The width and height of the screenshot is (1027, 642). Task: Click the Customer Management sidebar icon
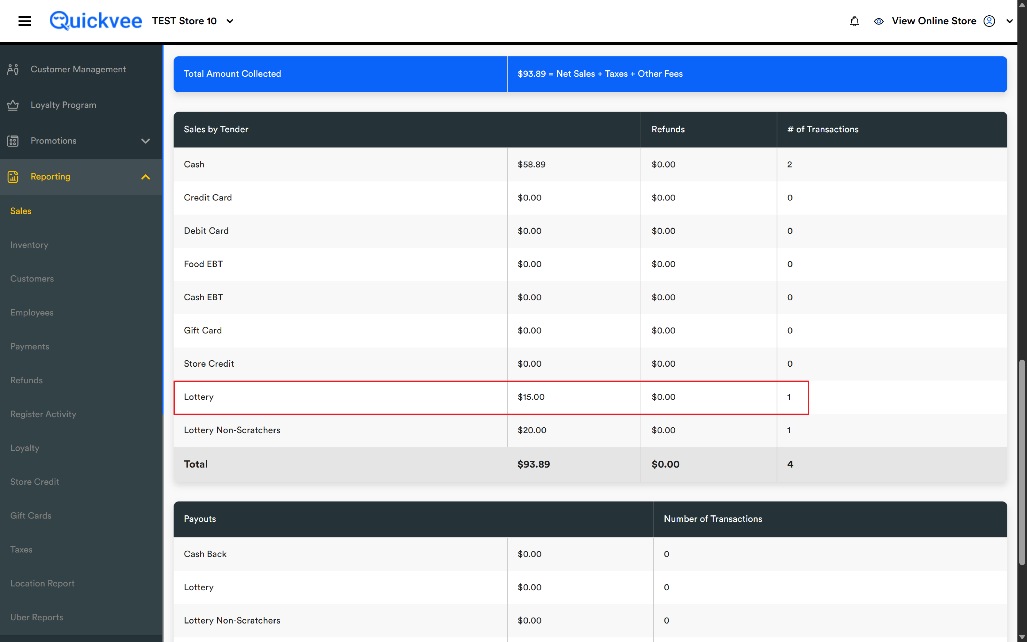(13, 69)
